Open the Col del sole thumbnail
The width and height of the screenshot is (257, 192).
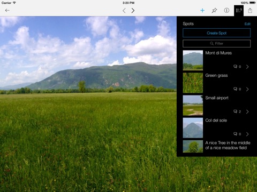[x=193, y=127]
